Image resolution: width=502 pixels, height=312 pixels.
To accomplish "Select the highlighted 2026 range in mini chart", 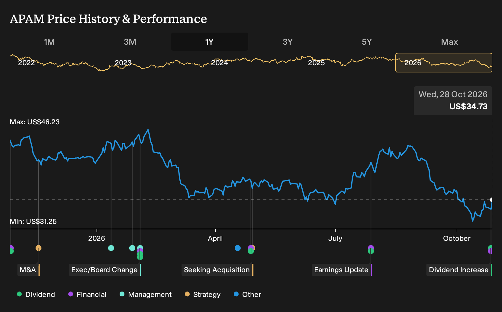I will (444, 63).
